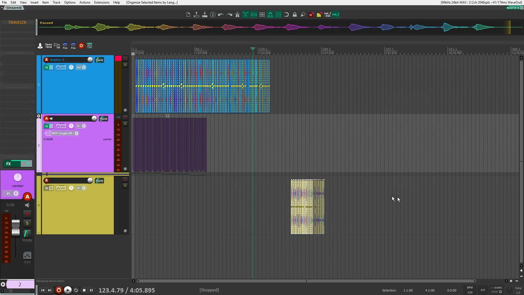Open project settings info icon
This screenshot has height=295, width=524.
(213, 15)
